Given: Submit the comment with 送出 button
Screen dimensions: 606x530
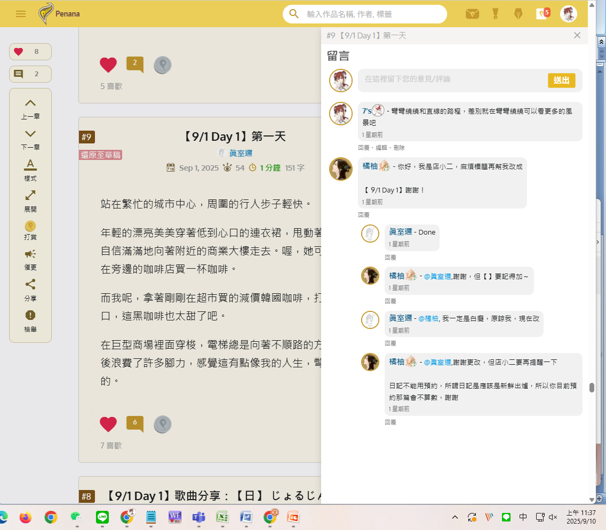Looking at the screenshot, I should 561,81.
